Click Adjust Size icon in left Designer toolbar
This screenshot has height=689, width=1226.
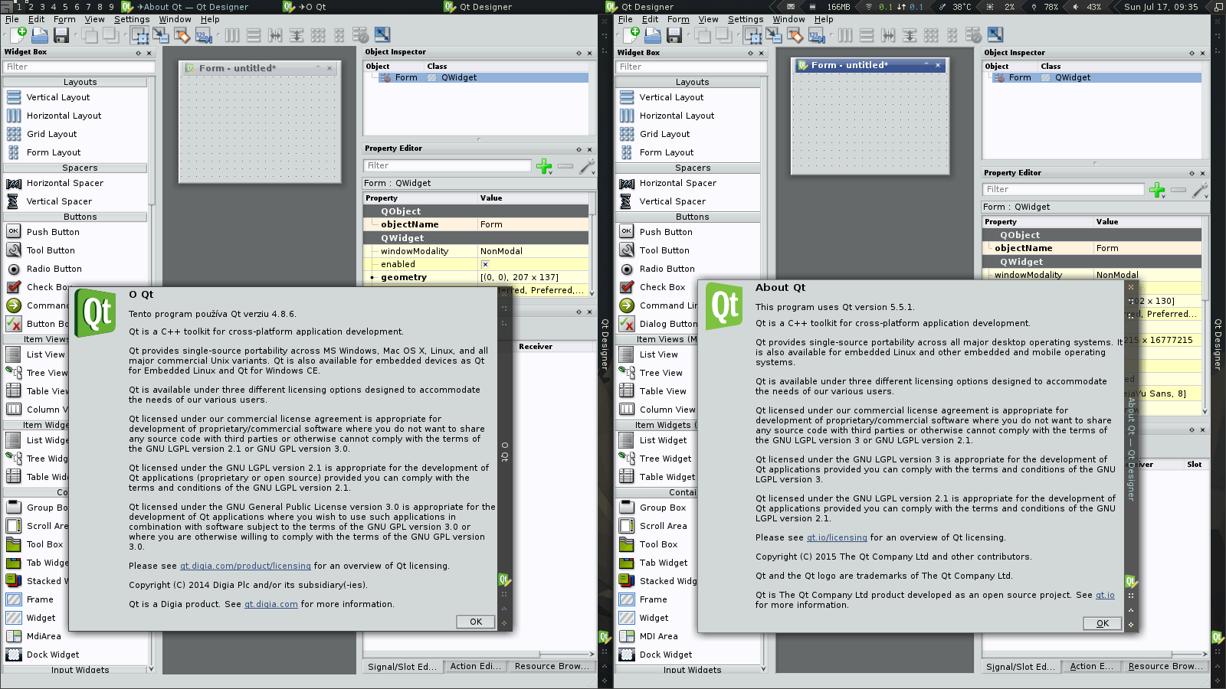click(x=382, y=34)
